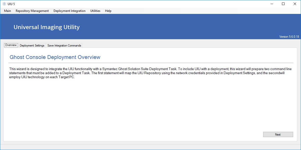Viewport: 301px width, 150px height.
Task: Open the Deployment Integration menu
Action: 70,11
